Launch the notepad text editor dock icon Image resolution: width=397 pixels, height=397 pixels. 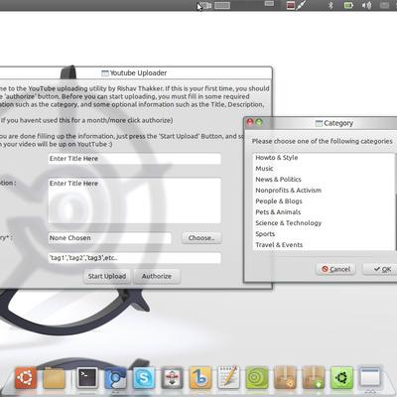(x=228, y=377)
